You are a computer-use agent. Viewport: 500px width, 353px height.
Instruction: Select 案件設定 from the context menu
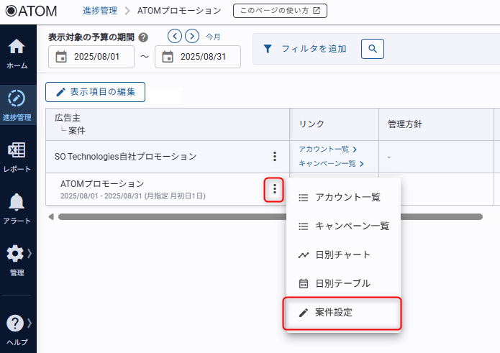point(342,313)
